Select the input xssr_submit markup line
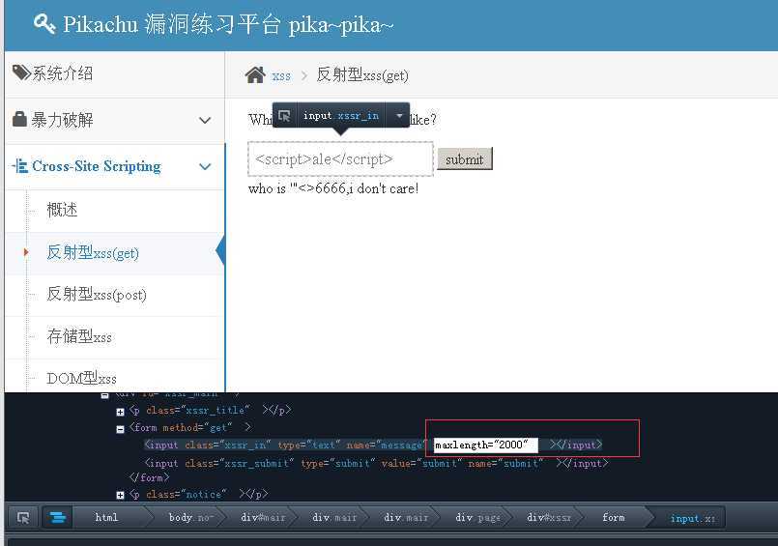Viewport: 778px width, 546px height. tap(376, 463)
